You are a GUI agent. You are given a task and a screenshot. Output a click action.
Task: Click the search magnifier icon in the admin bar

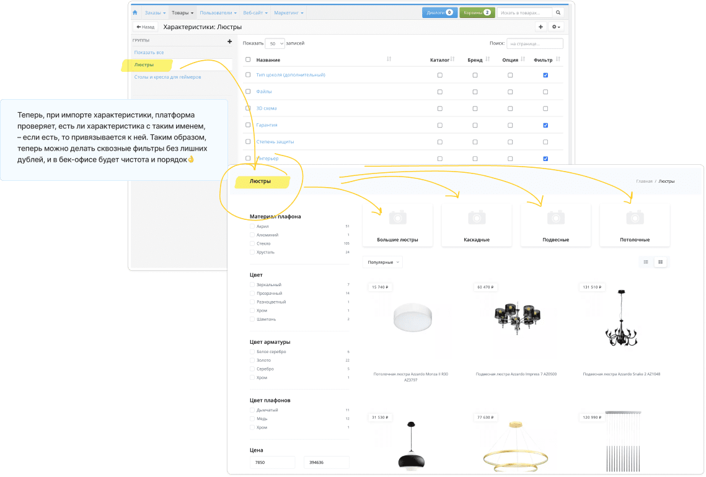558,12
